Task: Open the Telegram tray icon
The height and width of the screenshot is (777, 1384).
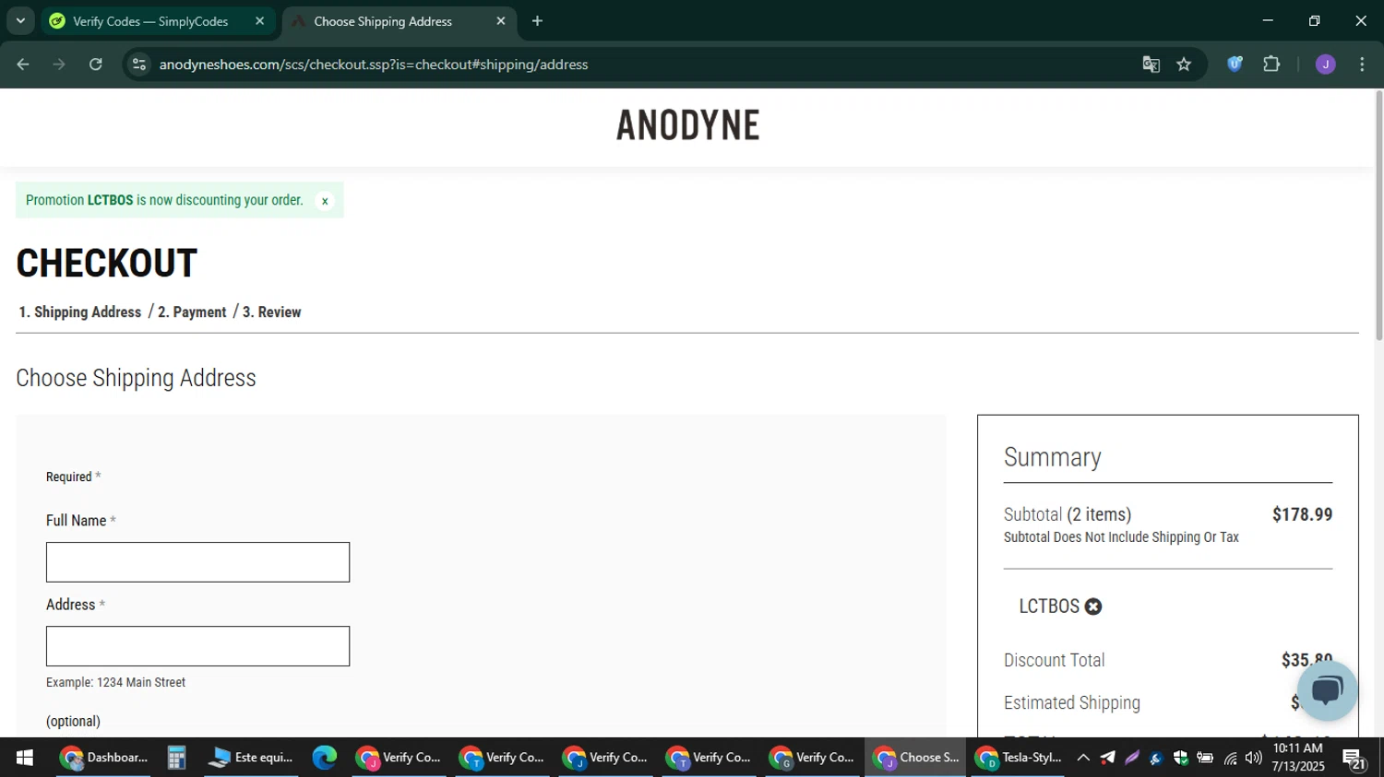Action: pos(1107,758)
